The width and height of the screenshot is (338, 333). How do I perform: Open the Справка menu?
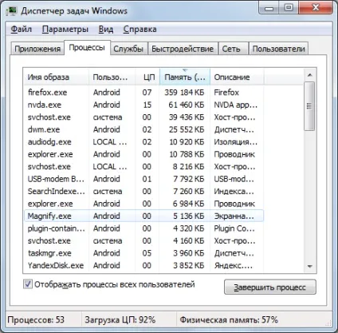(140, 29)
